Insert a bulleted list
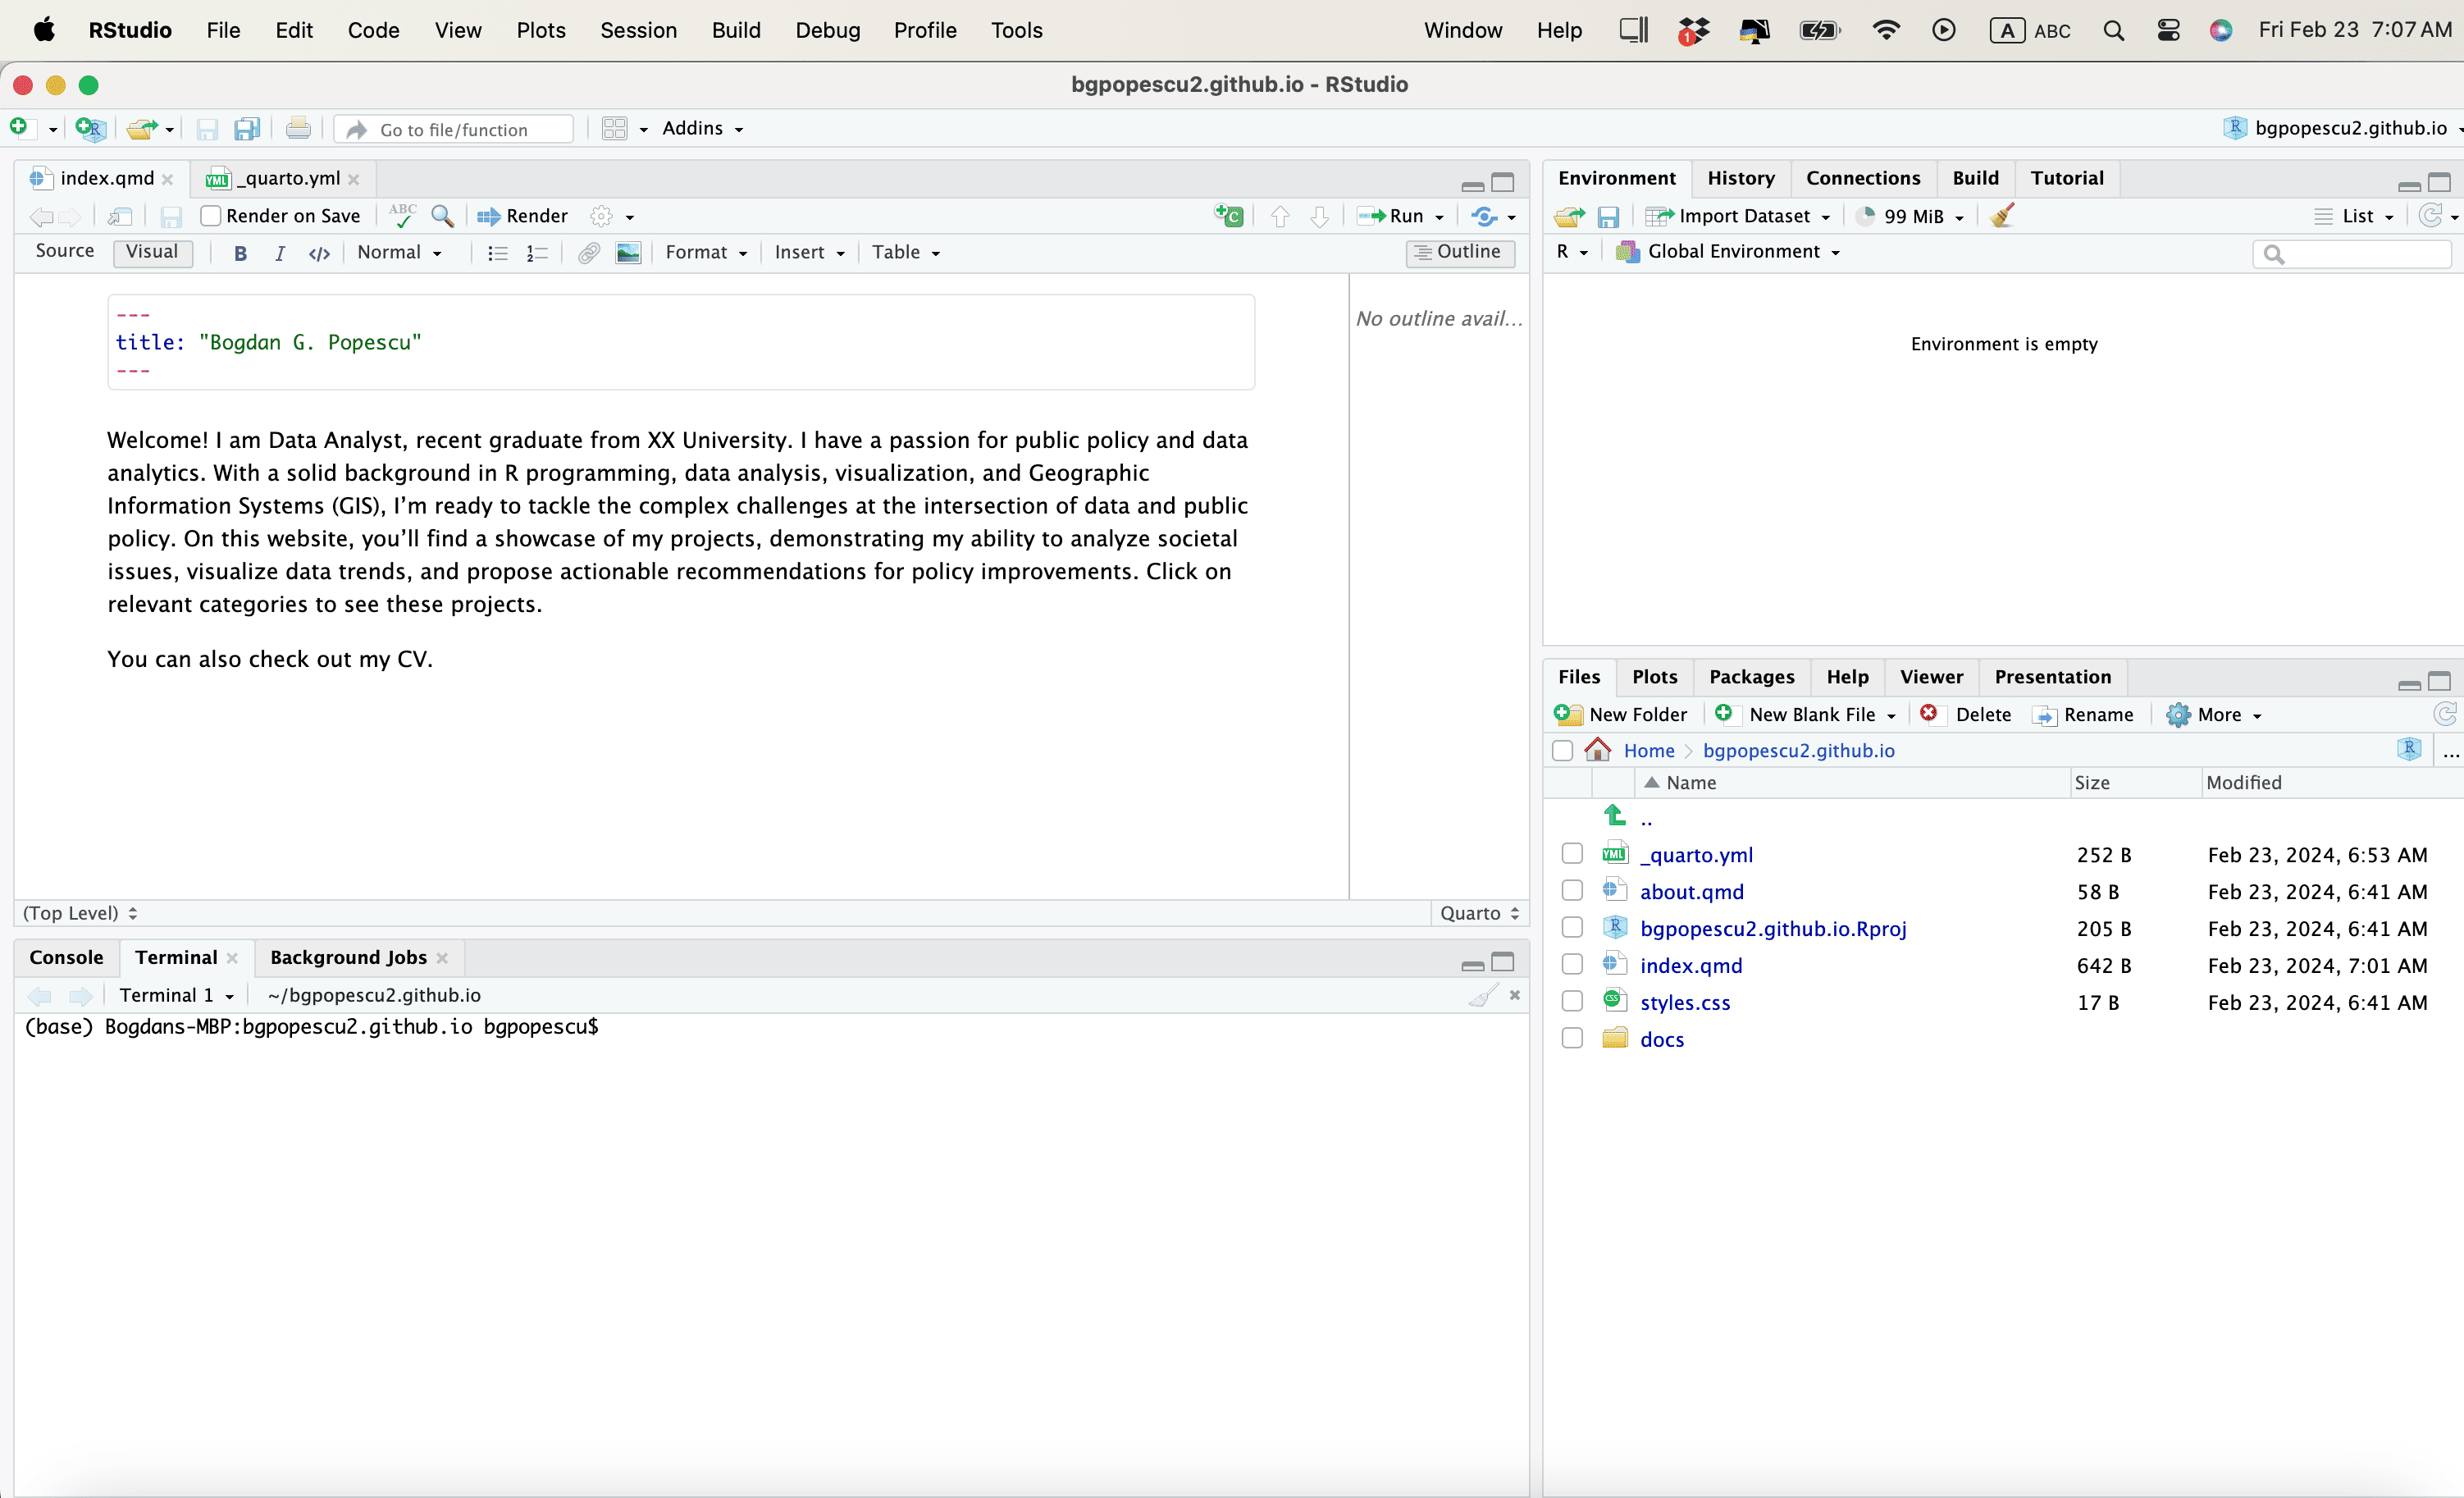 tap(497, 253)
